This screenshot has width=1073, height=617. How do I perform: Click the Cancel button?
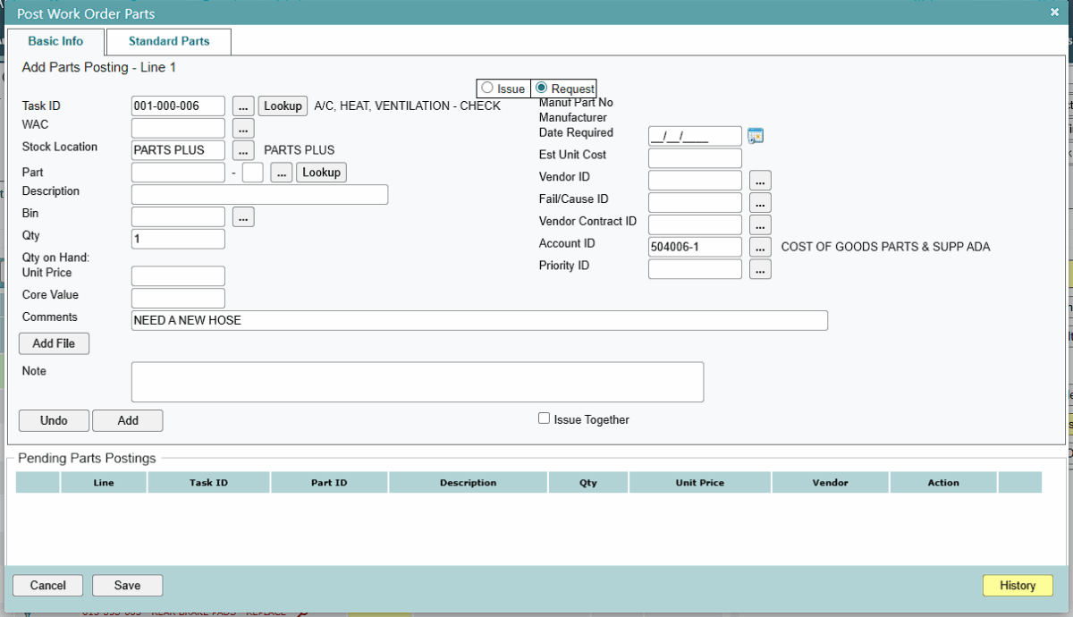click(48, 586)
